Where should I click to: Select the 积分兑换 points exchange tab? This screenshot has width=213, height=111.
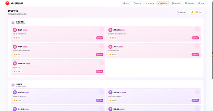click(163, 3)
